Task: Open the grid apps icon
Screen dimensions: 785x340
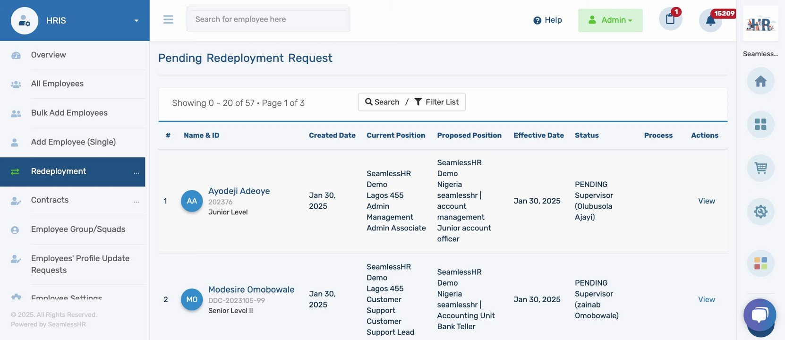Action: tap(760, 124)
